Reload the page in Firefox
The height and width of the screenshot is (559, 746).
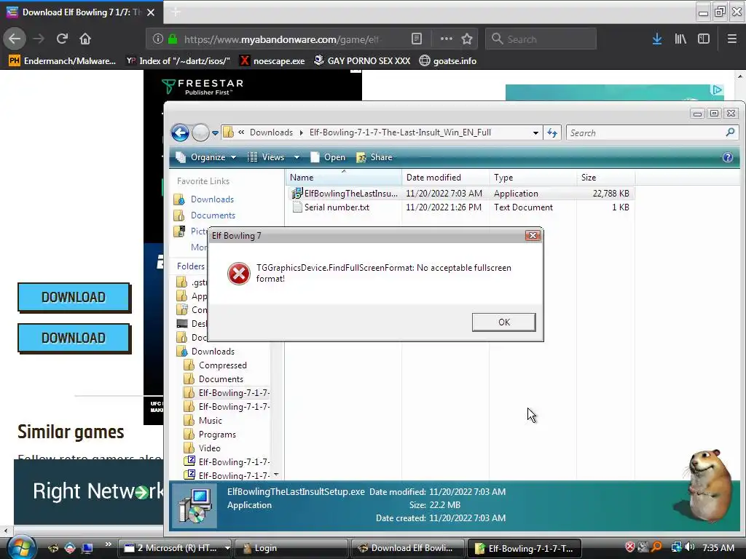[62, 39]
